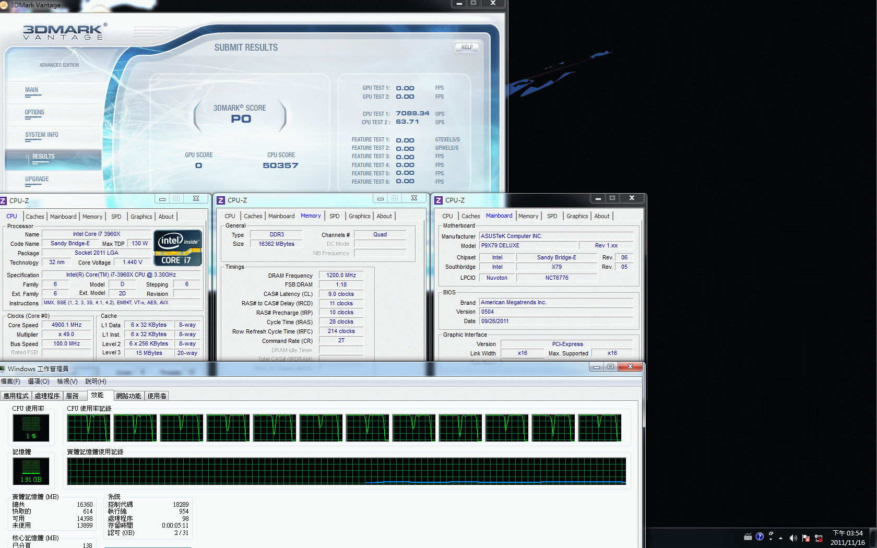Click the tray clock showing 03:54
The height and width of the screenshot is (548, 877).
pyautogui.click(x=848, y=538)
